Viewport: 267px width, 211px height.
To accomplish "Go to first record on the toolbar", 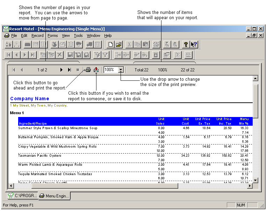I will pos(8,55).
